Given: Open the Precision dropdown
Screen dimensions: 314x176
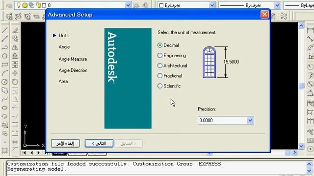Looking at the screenshot, I should pos(250,120).
